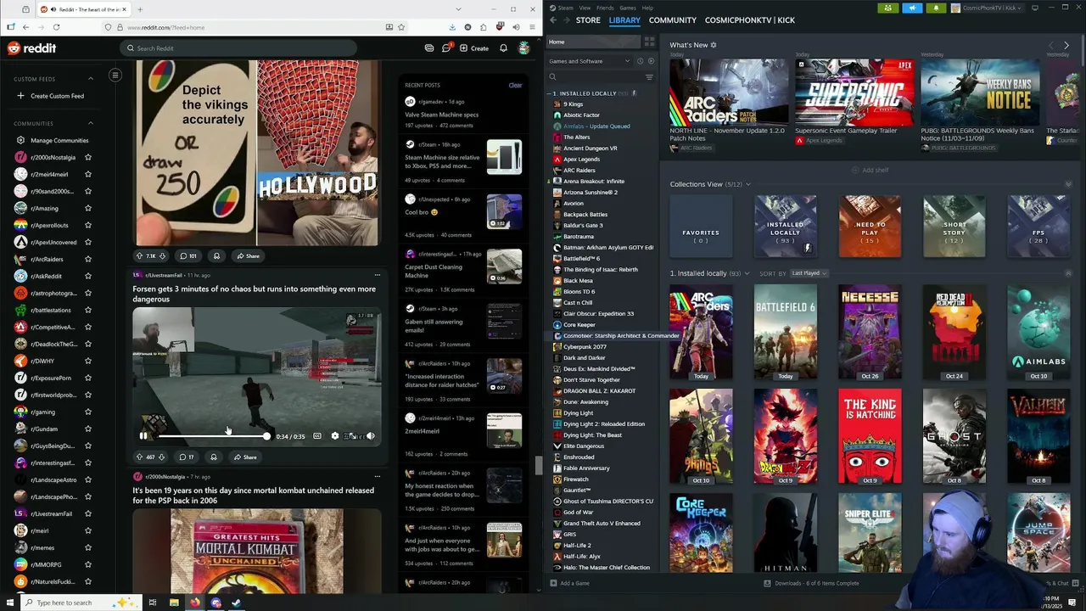This screenshot has height=611, width=1086.
Task: Pause the Forsen video
Action: tap(143, 436)
